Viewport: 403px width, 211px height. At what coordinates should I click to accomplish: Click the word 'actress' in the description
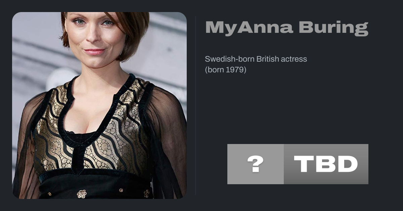295,59
